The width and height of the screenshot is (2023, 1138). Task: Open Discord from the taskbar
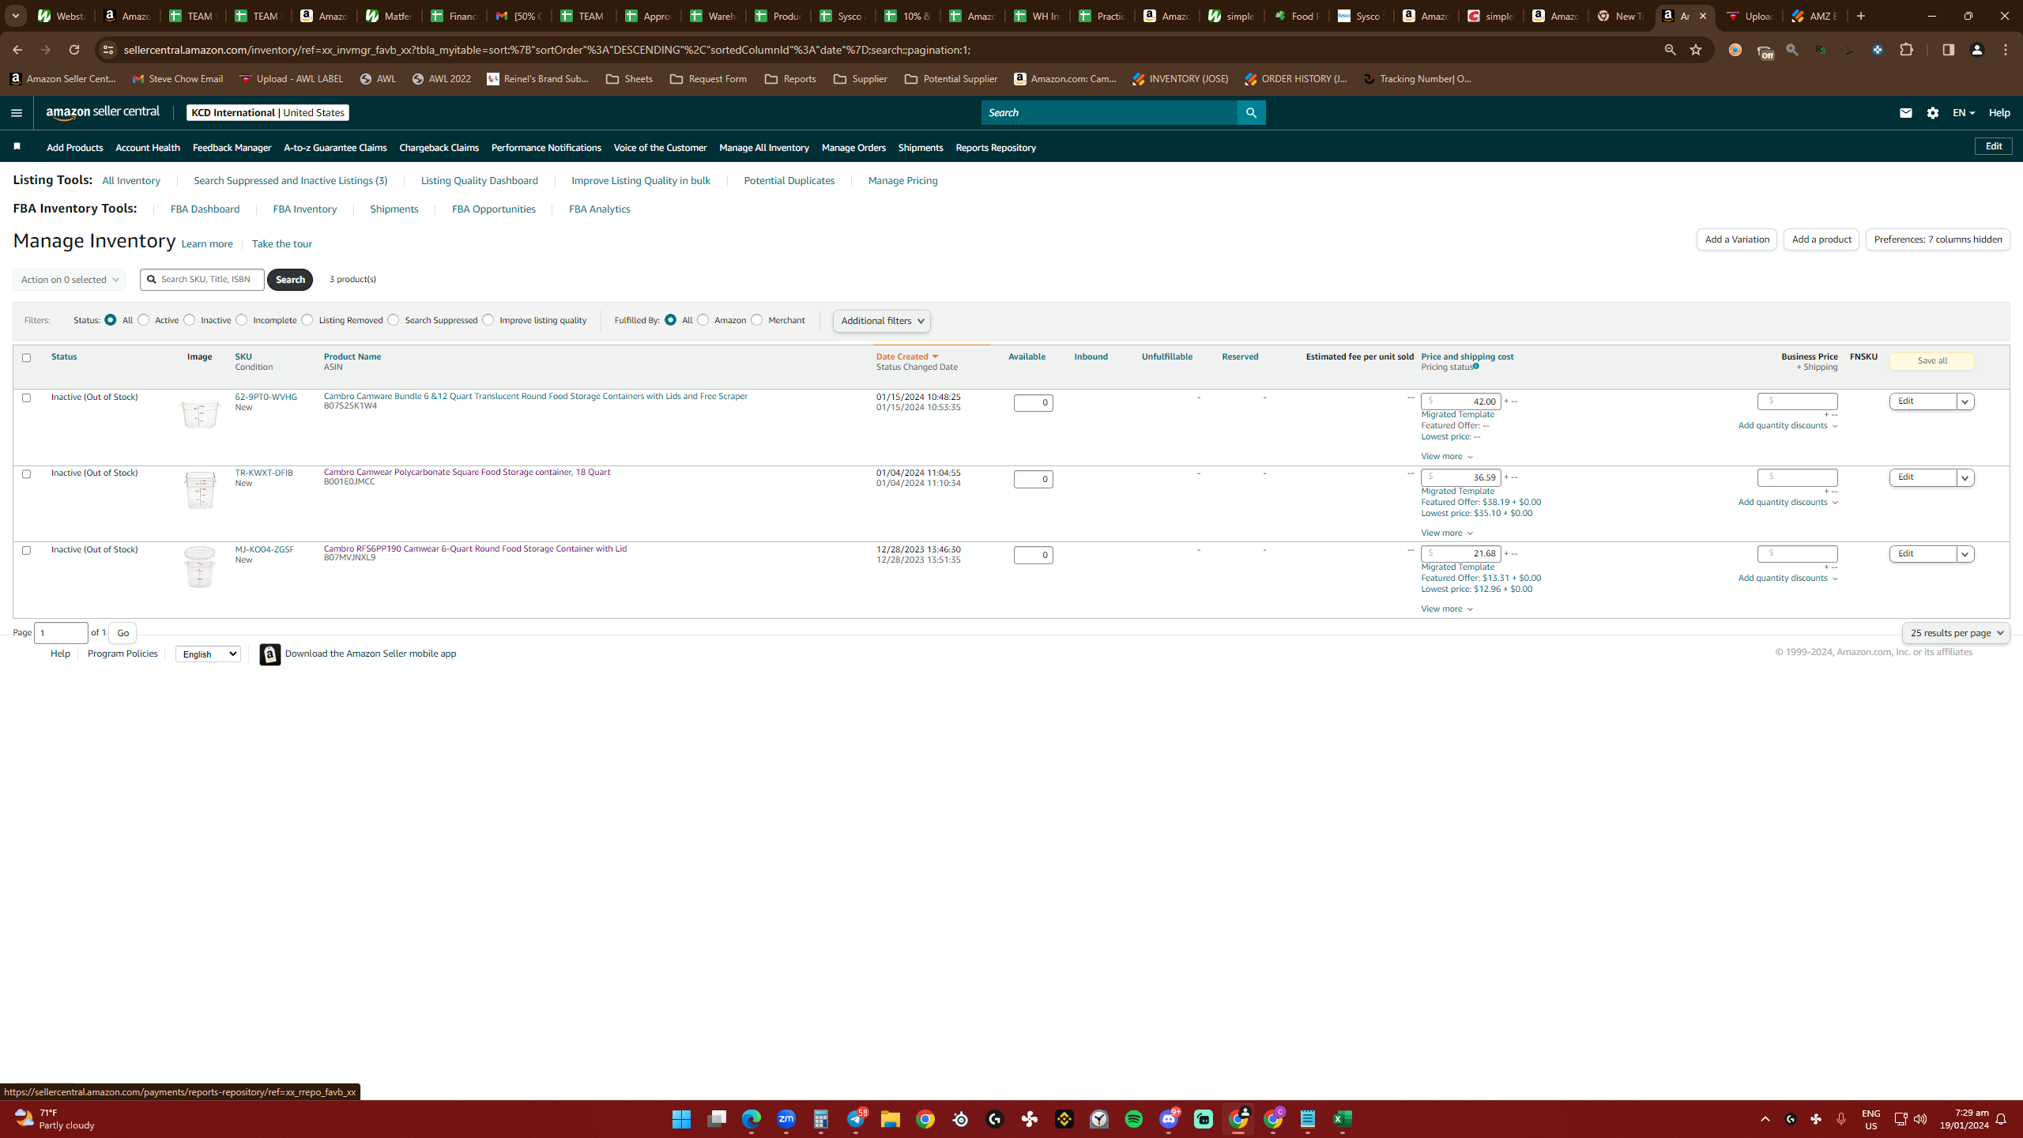coord(1169,1119)
